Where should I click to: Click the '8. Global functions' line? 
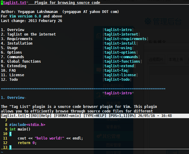coord(21,61)
